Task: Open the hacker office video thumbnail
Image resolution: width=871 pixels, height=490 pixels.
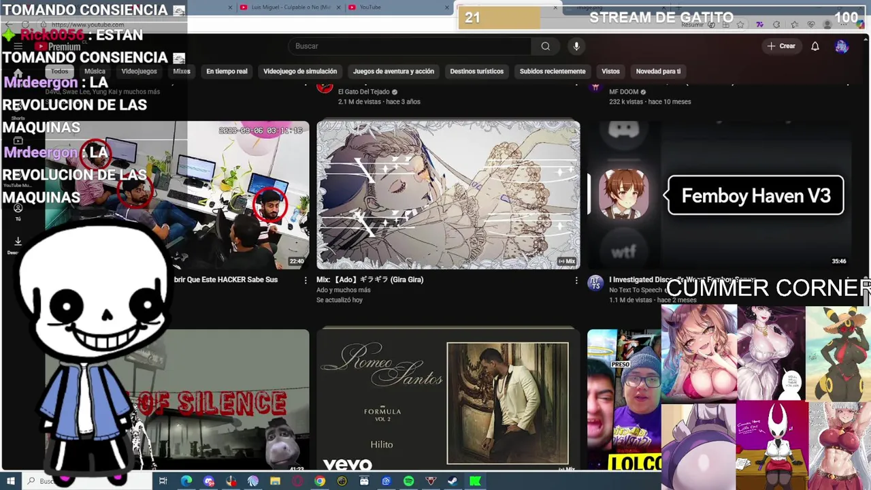Action: pos(177,195)
